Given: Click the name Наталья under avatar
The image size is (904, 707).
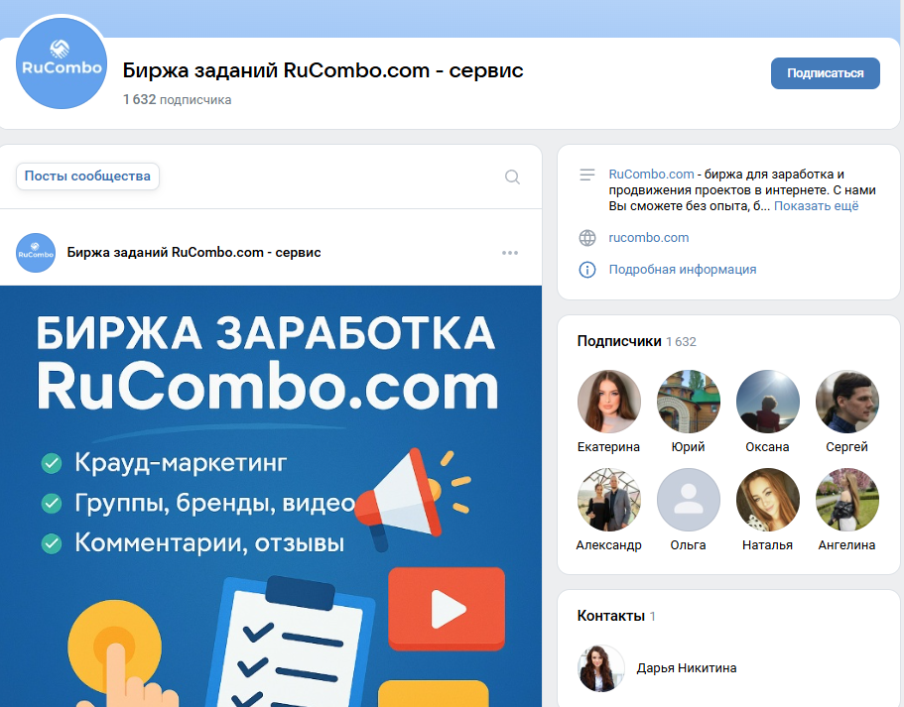Looking at the screenshot, I should pos(767,544).
